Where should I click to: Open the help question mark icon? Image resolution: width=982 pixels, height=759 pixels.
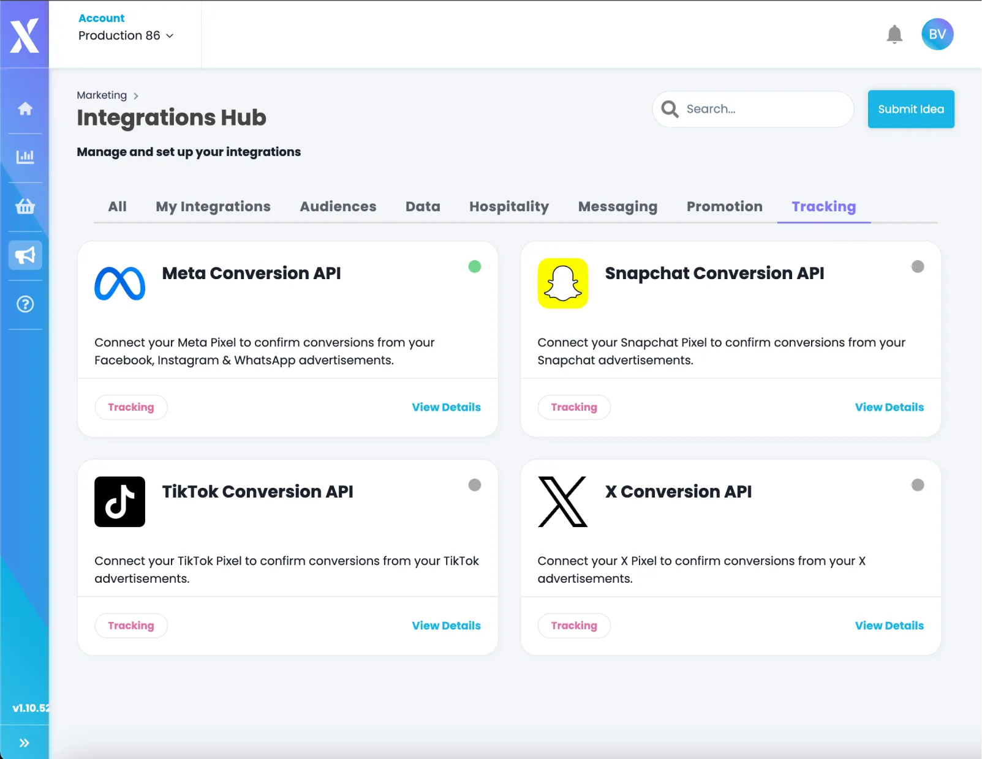tap(25, 304)
